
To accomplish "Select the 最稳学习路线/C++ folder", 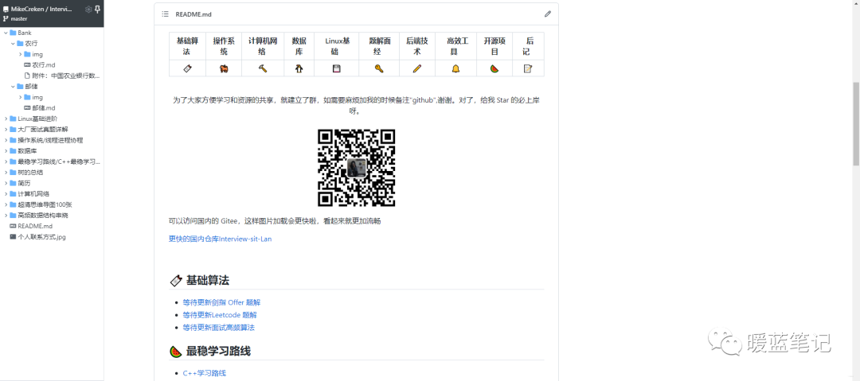I will [x=59, y=161].
